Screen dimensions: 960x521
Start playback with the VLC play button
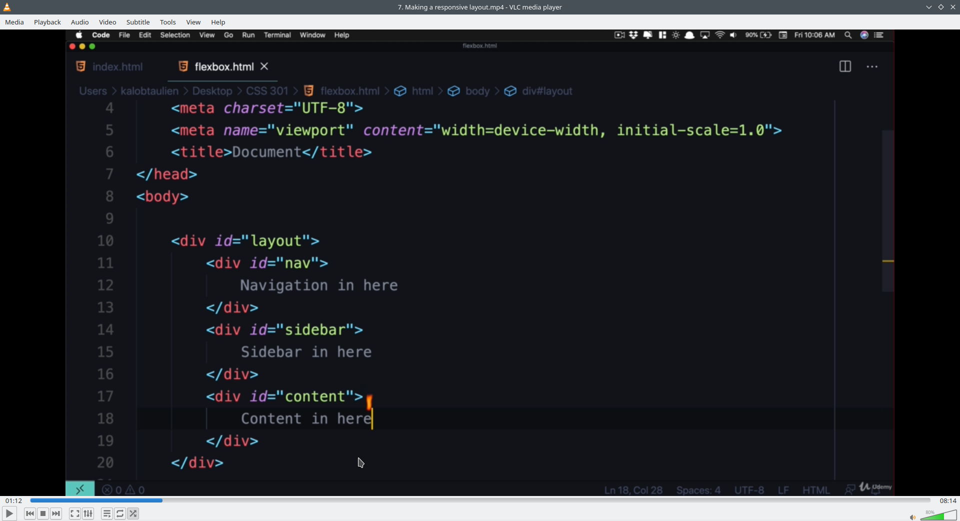[x=9, y=513]
